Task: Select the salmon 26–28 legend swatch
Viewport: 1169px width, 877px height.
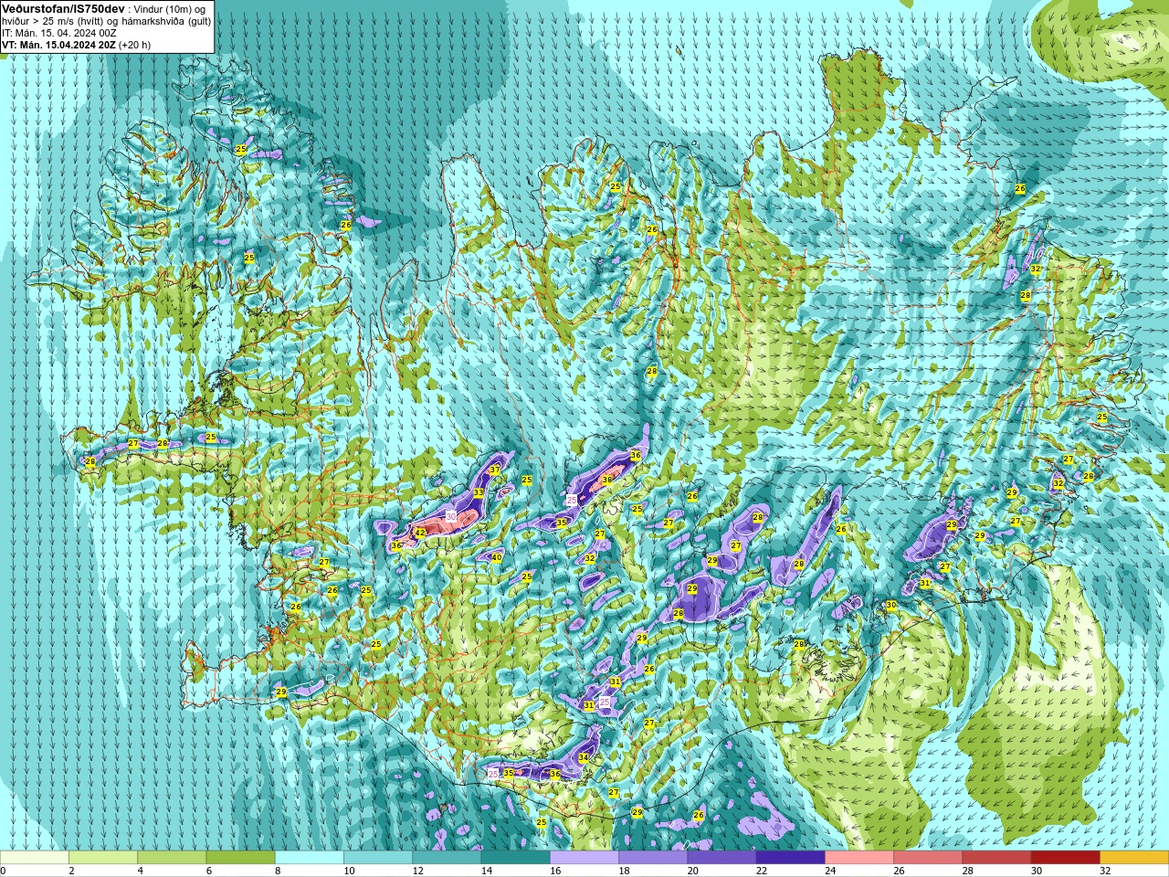Action: click(928, 858)
